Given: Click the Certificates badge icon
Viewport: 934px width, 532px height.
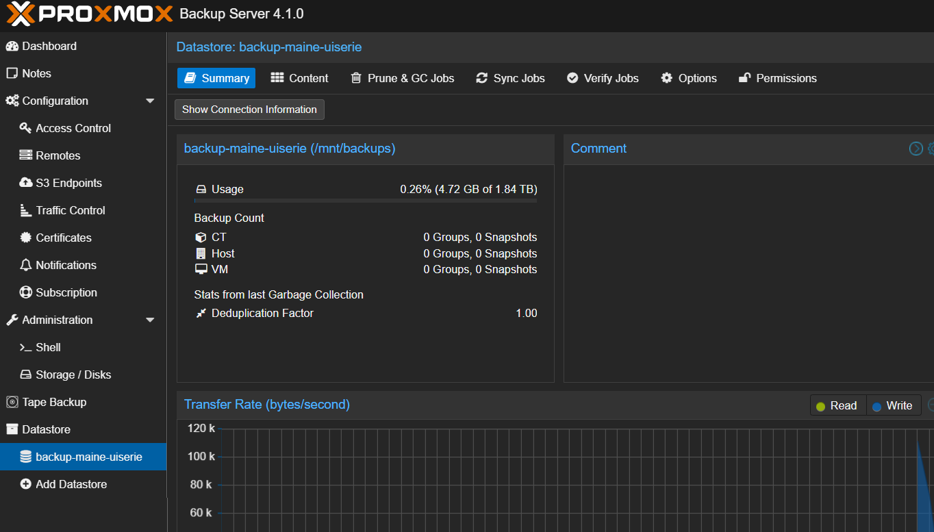Looking at the screenshot, I should [26, 238].
